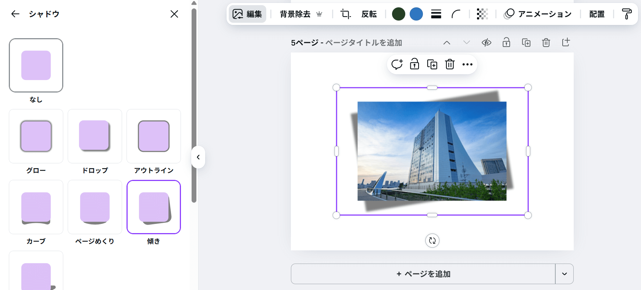Duplicate the selected image in floating toolbar
Viewport: 641px width, 290px height.
point(432,64)
